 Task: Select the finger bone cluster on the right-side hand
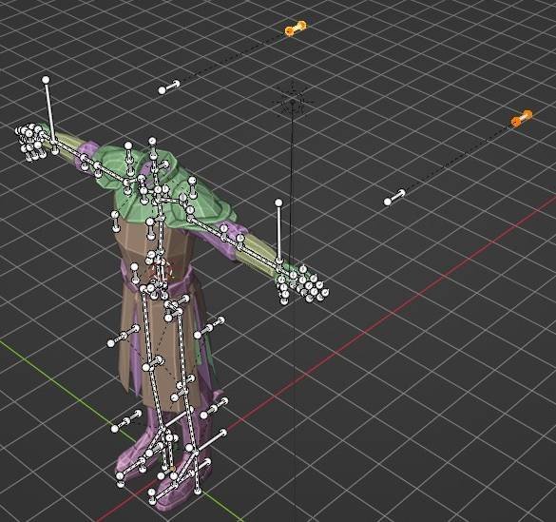tap(303, 285)
